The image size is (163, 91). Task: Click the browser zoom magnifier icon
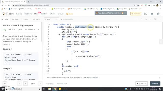coord(135,6)
